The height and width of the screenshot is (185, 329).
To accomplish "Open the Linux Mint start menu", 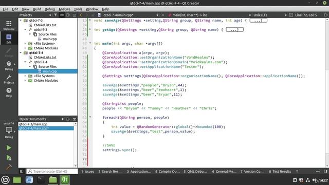I will tap(5, 180).
